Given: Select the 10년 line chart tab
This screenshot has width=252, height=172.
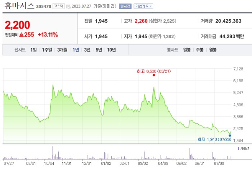Looking at the screenshot, I should point(111,50).
